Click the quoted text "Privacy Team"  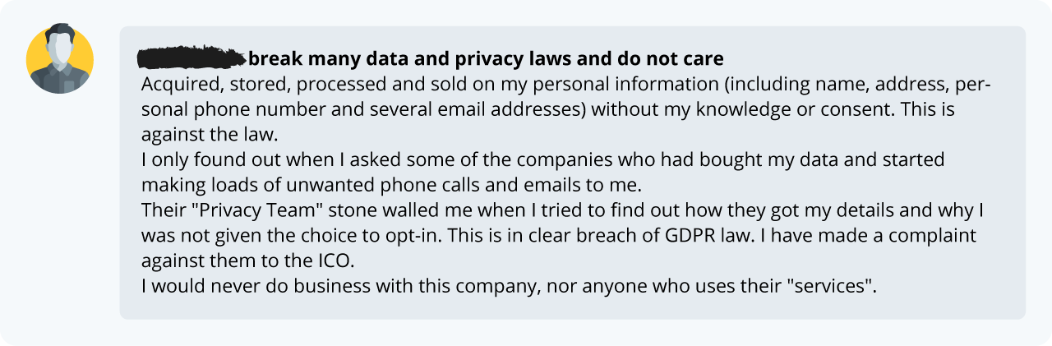pyautogui.click(x=255, y=210)
